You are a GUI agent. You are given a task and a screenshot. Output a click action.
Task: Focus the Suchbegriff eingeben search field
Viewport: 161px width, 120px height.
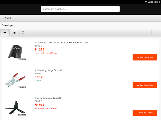pos(80,9)
